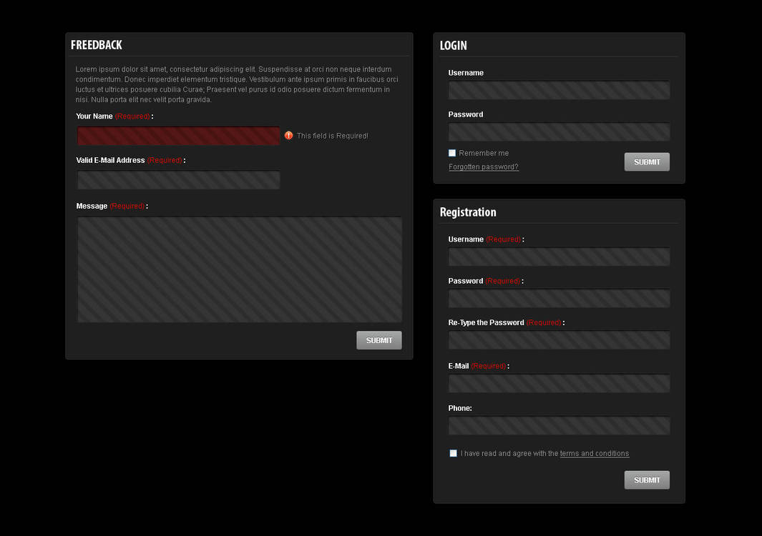Click the highlighted Your Name input field
This screenshot has height=536, width=762.
tap(178, 135)
